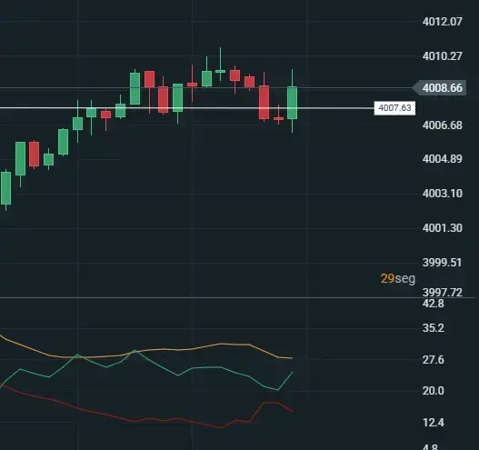The image size is (479, 450).
Task: Click the divider between chart and indicator pane
Action: pos(237,297)
